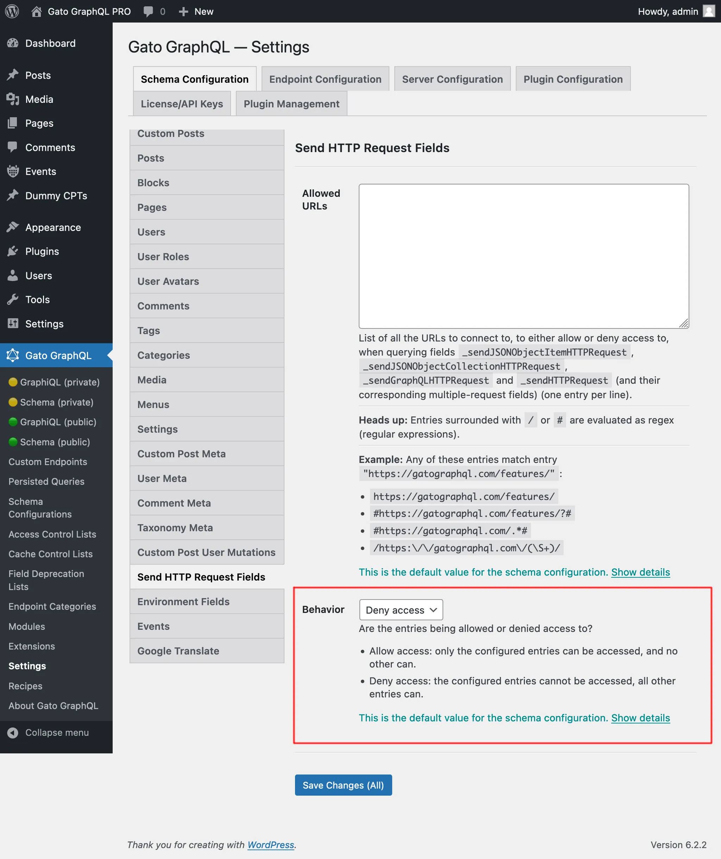Click the plus New icon
The width and height of the screenshot is (721, 859).
[x=183, y=12]
